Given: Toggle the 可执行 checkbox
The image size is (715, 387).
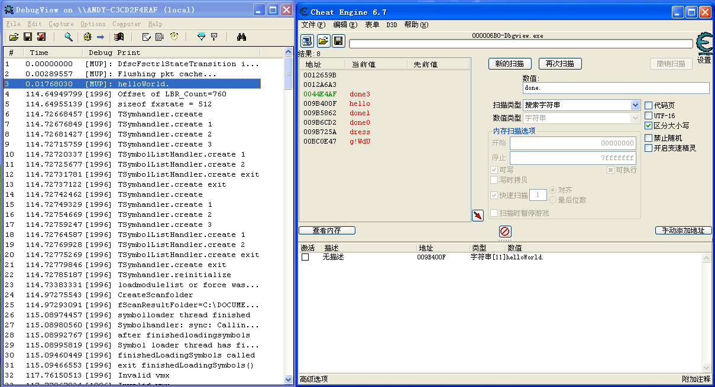Looking at the screenshot, I should click(611, 170).
